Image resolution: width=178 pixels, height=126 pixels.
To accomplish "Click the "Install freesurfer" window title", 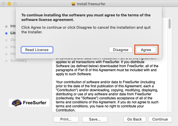I will pos(92,4).
